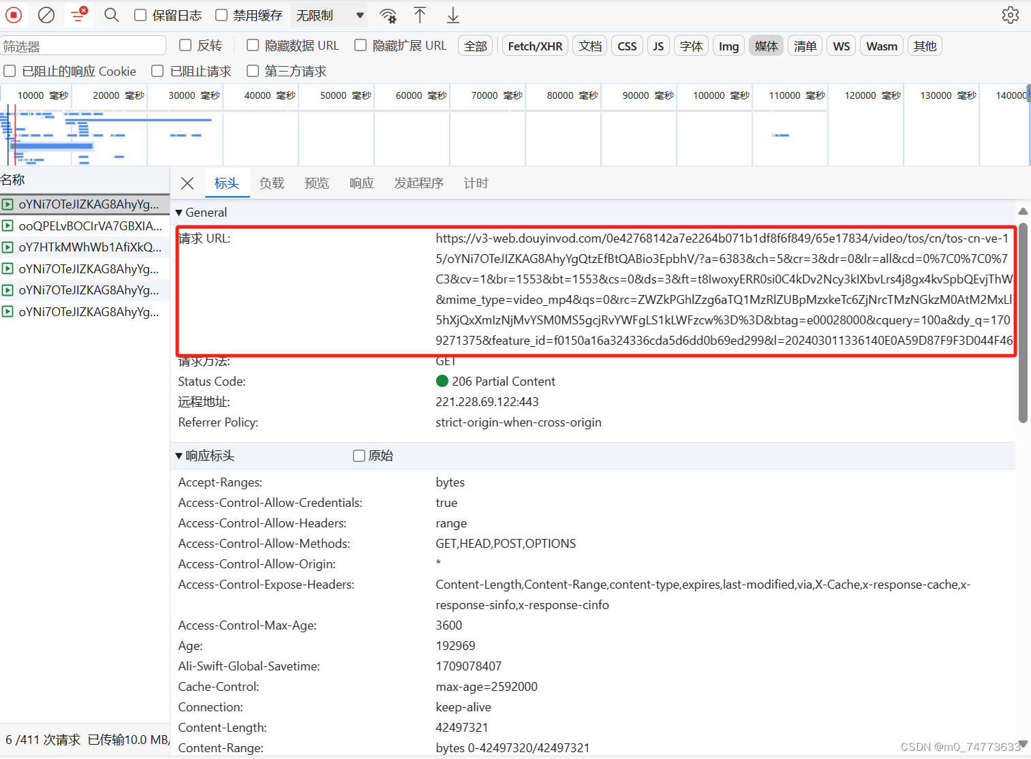This screenshot has height=759, width=1031.
Task: Filter by 其他 requests
Action: tap(925, 46)
